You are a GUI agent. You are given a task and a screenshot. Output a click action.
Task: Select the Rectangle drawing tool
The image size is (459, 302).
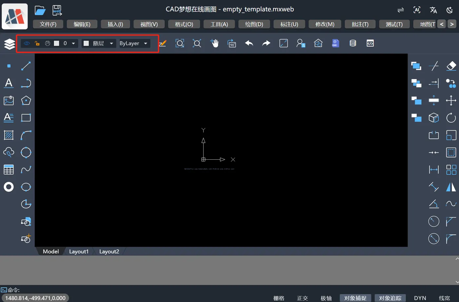[26, 117]
